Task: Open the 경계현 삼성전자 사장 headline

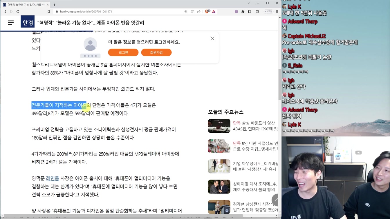Action: tap(255, 207)
